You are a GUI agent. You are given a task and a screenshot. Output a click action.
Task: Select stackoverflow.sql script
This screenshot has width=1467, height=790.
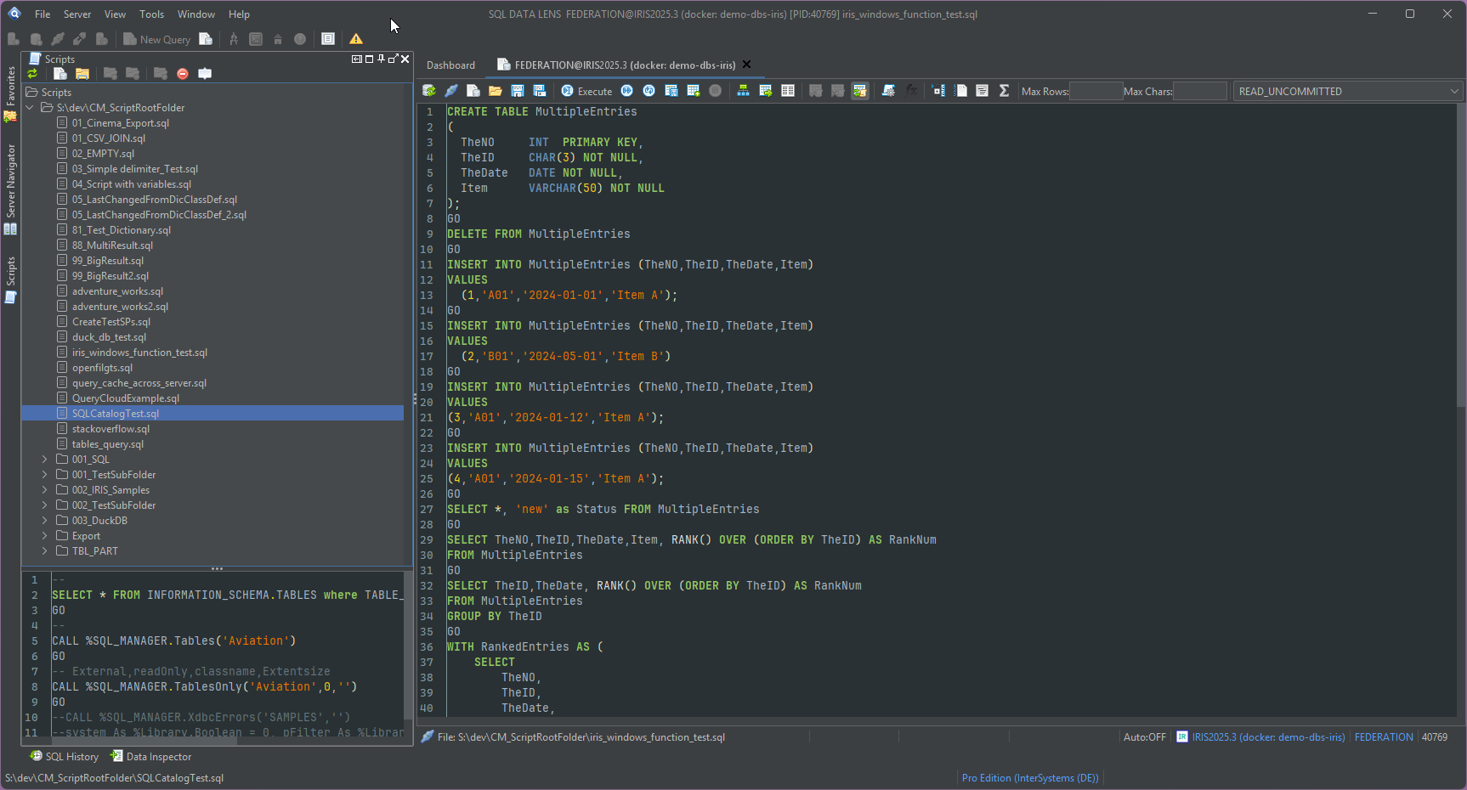pyautogui.click(x=110, y=429)
